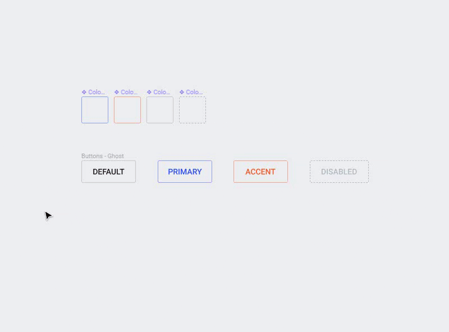
Task: Select the orange ACCENT text label
Action: [260, 172]
